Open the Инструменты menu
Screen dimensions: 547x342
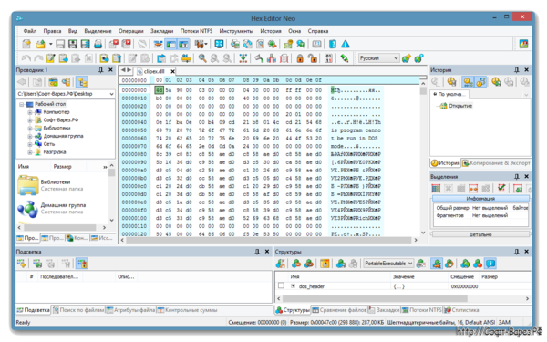coord(236,31)
